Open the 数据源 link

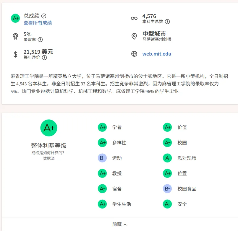click(x=49, y=158)
